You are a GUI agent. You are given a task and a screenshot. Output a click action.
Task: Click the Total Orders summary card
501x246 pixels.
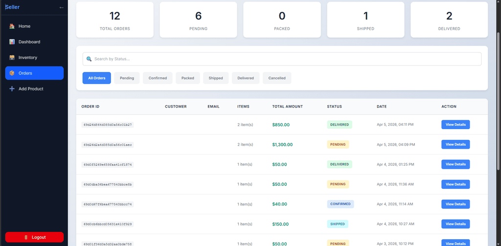coord(115,20)
